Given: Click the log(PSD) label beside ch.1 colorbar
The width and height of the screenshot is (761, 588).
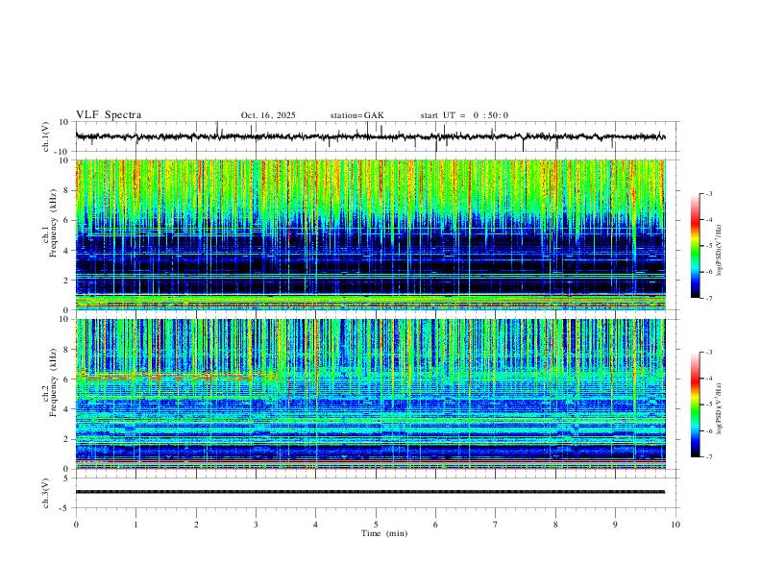Looking at the screenshot, I should point(720,250).
